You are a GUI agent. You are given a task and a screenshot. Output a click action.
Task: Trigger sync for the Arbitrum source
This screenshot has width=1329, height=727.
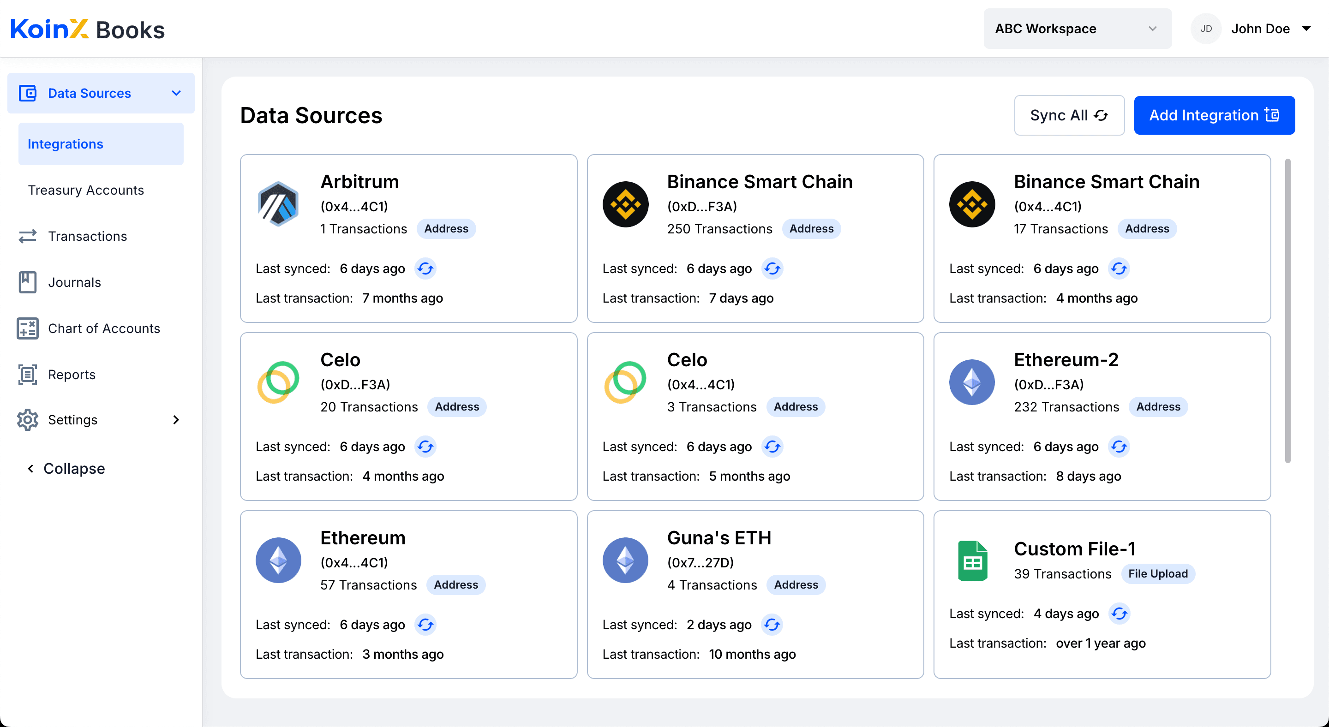pyautogui.click(x=425, y=268)
